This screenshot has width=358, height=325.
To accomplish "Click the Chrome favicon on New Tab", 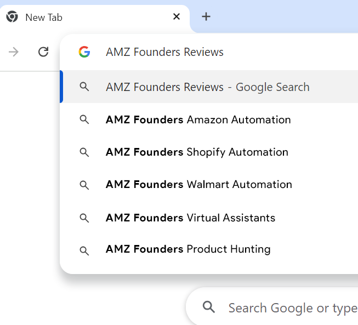I will 12,17.
